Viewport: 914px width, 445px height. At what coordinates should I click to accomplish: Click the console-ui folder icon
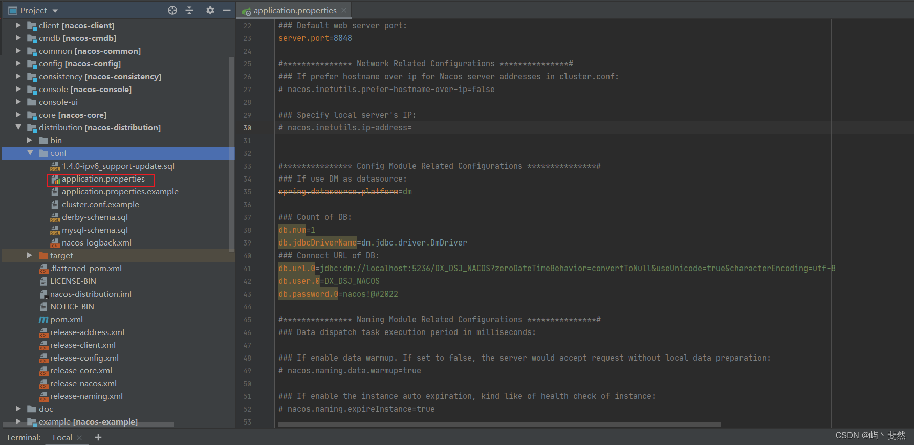[32, 102]
